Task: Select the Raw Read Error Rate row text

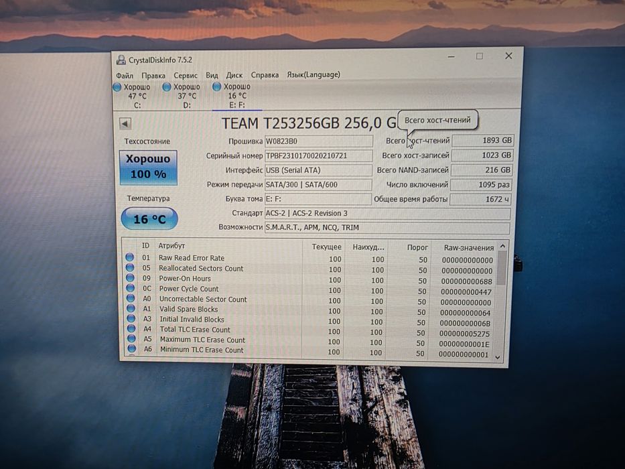Action: pyautogui.click(x=192, y=258)
